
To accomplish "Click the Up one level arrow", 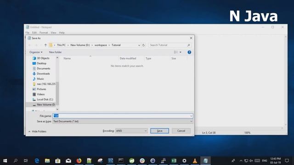I will (x=45, y=45).
